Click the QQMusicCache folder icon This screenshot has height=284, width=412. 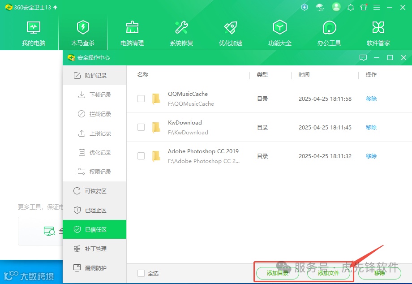156,99
